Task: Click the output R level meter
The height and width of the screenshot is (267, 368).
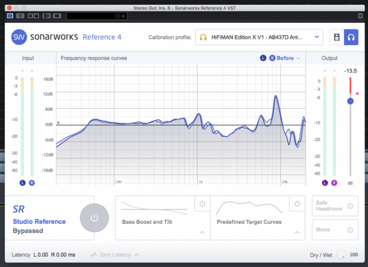Action: tap(334, 126)
